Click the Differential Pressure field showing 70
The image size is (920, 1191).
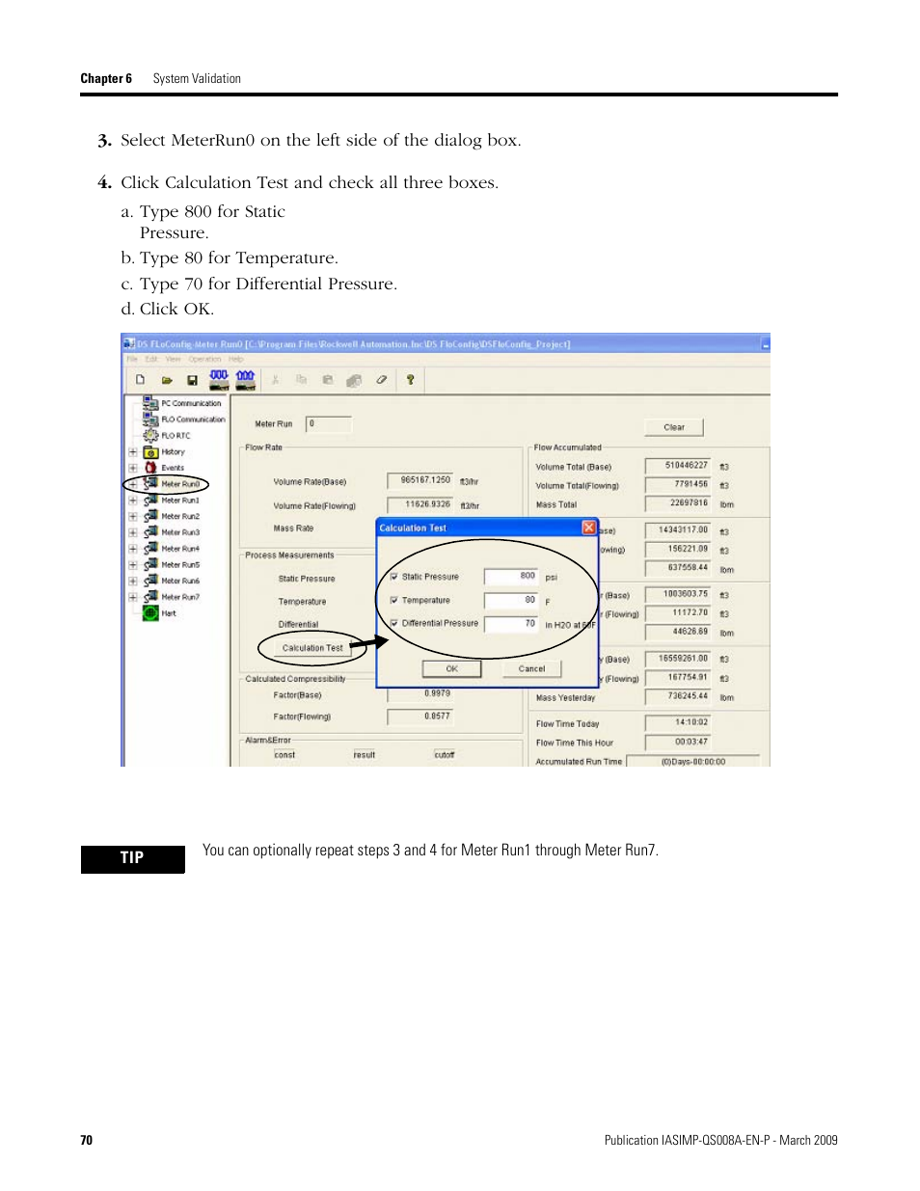click(511, 624)
